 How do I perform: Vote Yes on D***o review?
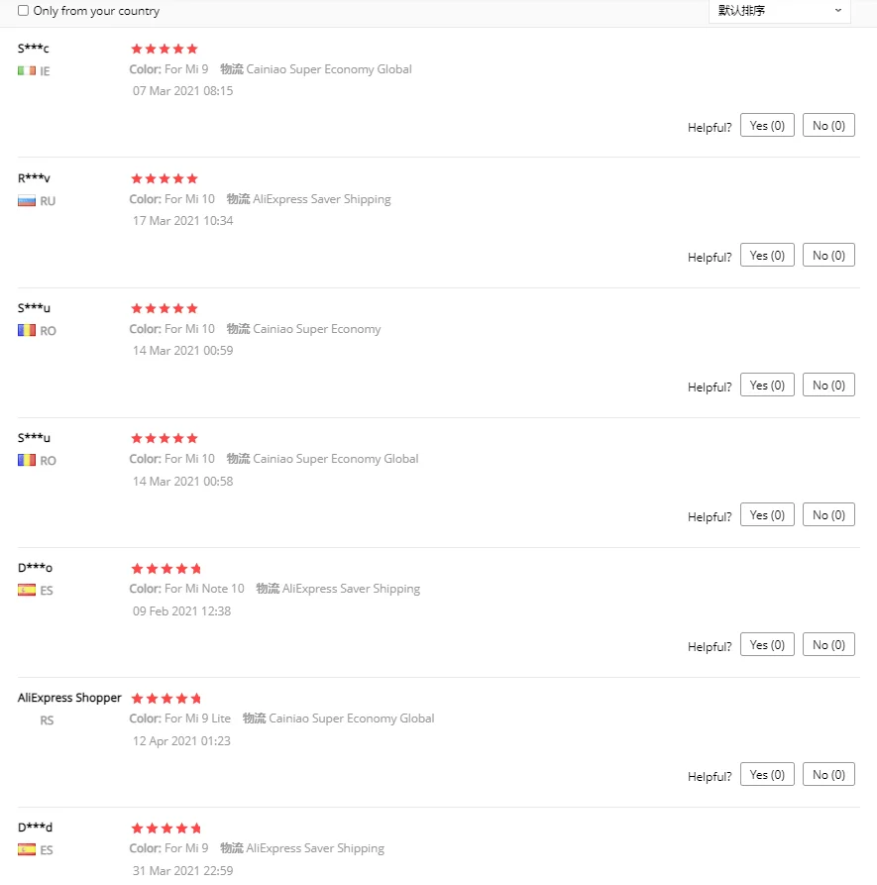click(767, 645)
